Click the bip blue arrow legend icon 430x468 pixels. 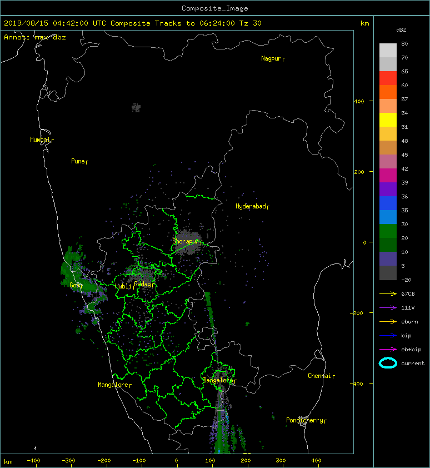[x=388, y=336]
